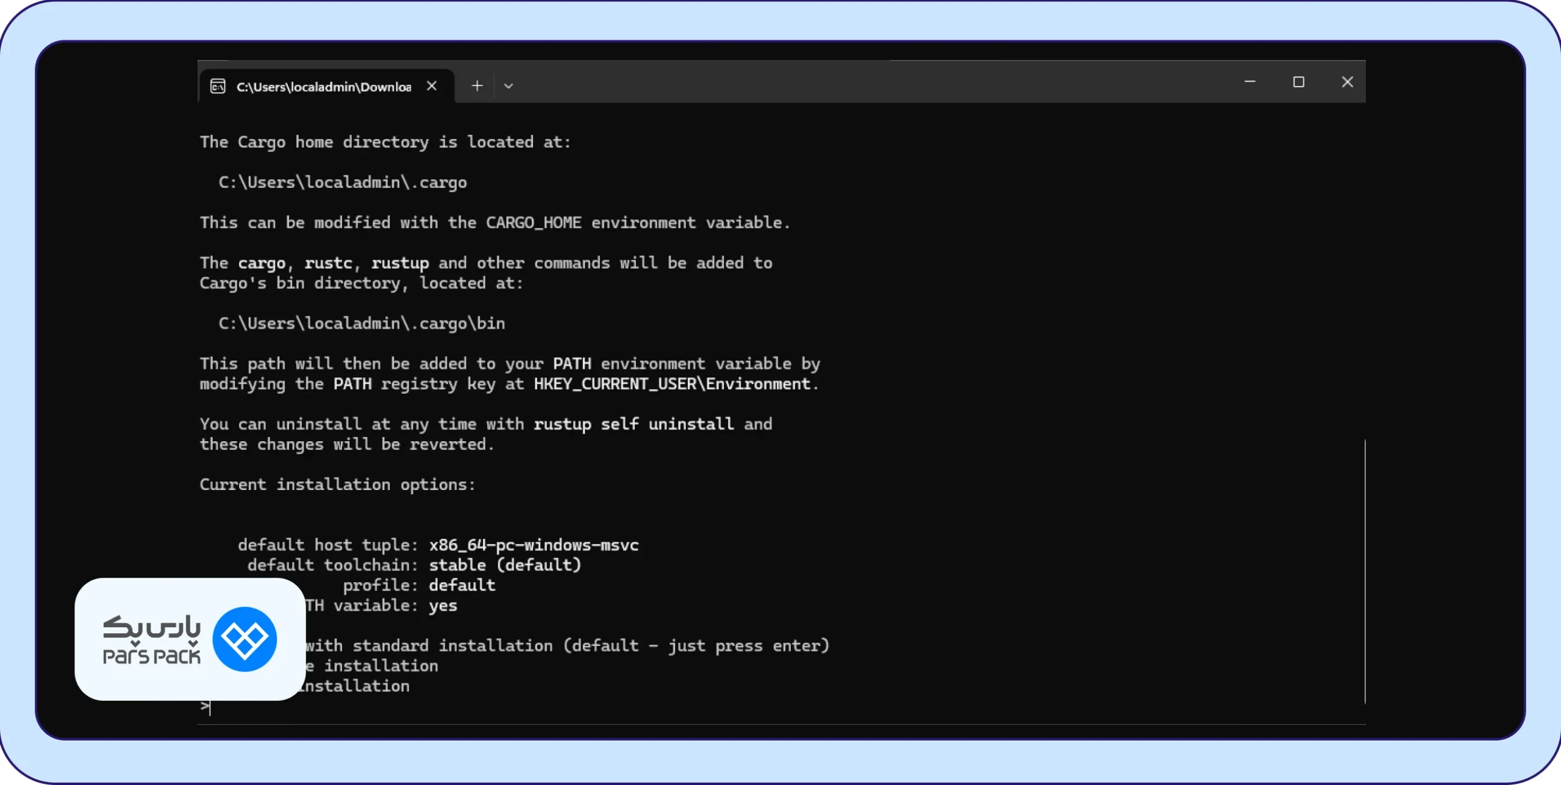Open a new terminal tab with plus icon

(477, 86)
